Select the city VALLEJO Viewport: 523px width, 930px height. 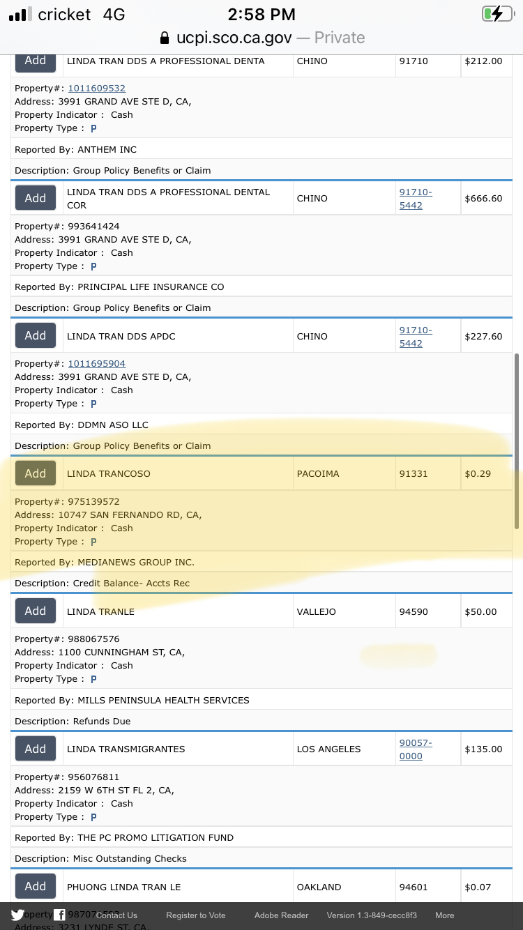[317, 611]
